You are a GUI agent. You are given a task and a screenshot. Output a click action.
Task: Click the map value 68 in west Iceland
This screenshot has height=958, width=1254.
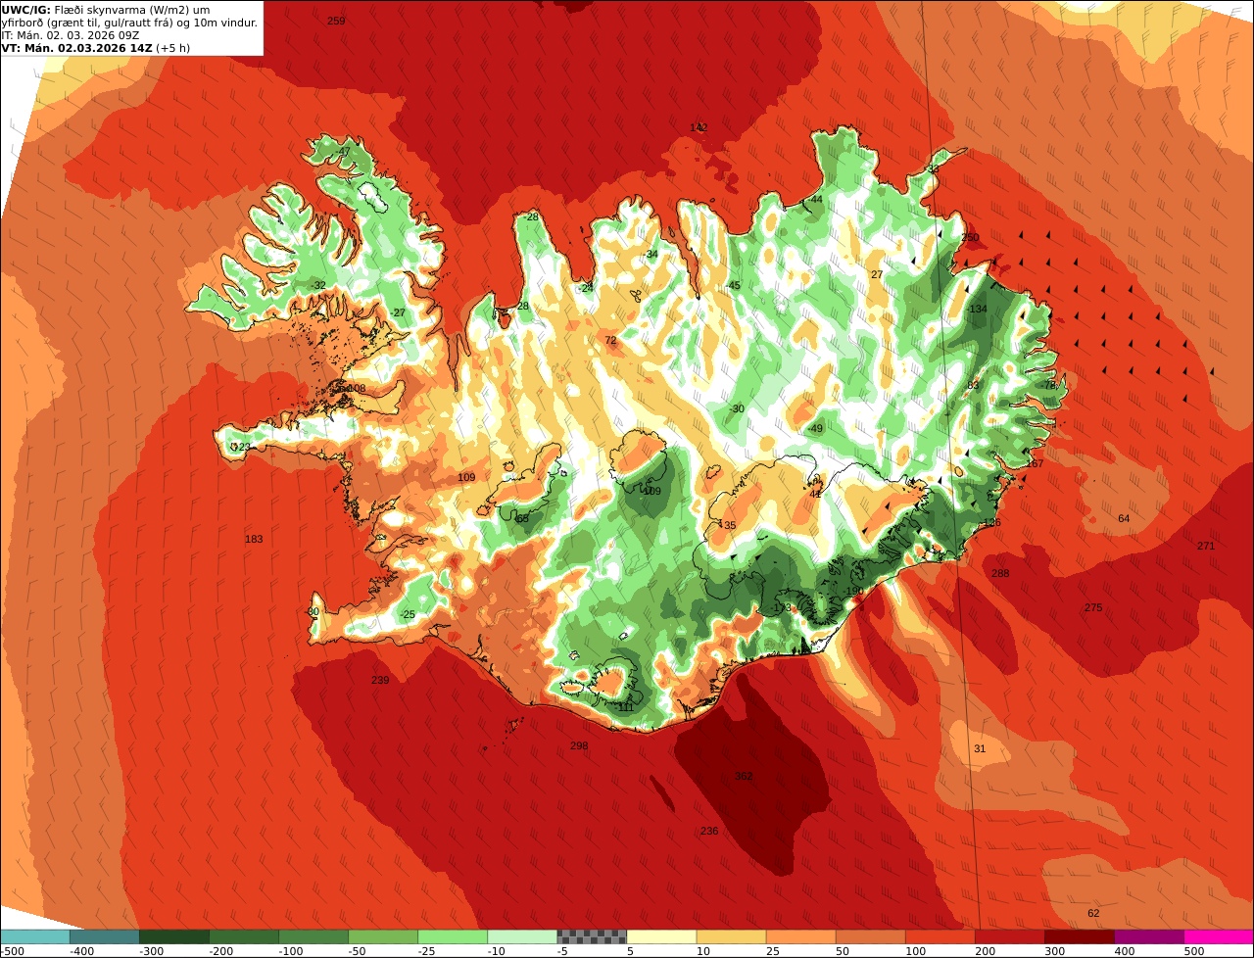point(522,518)
